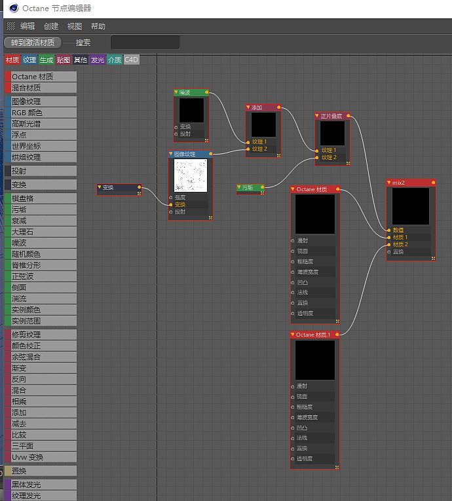Click the output port of the 变换 node
This screenshot has width=452, height=501.
pyautogui.click(x=139, y=187)
